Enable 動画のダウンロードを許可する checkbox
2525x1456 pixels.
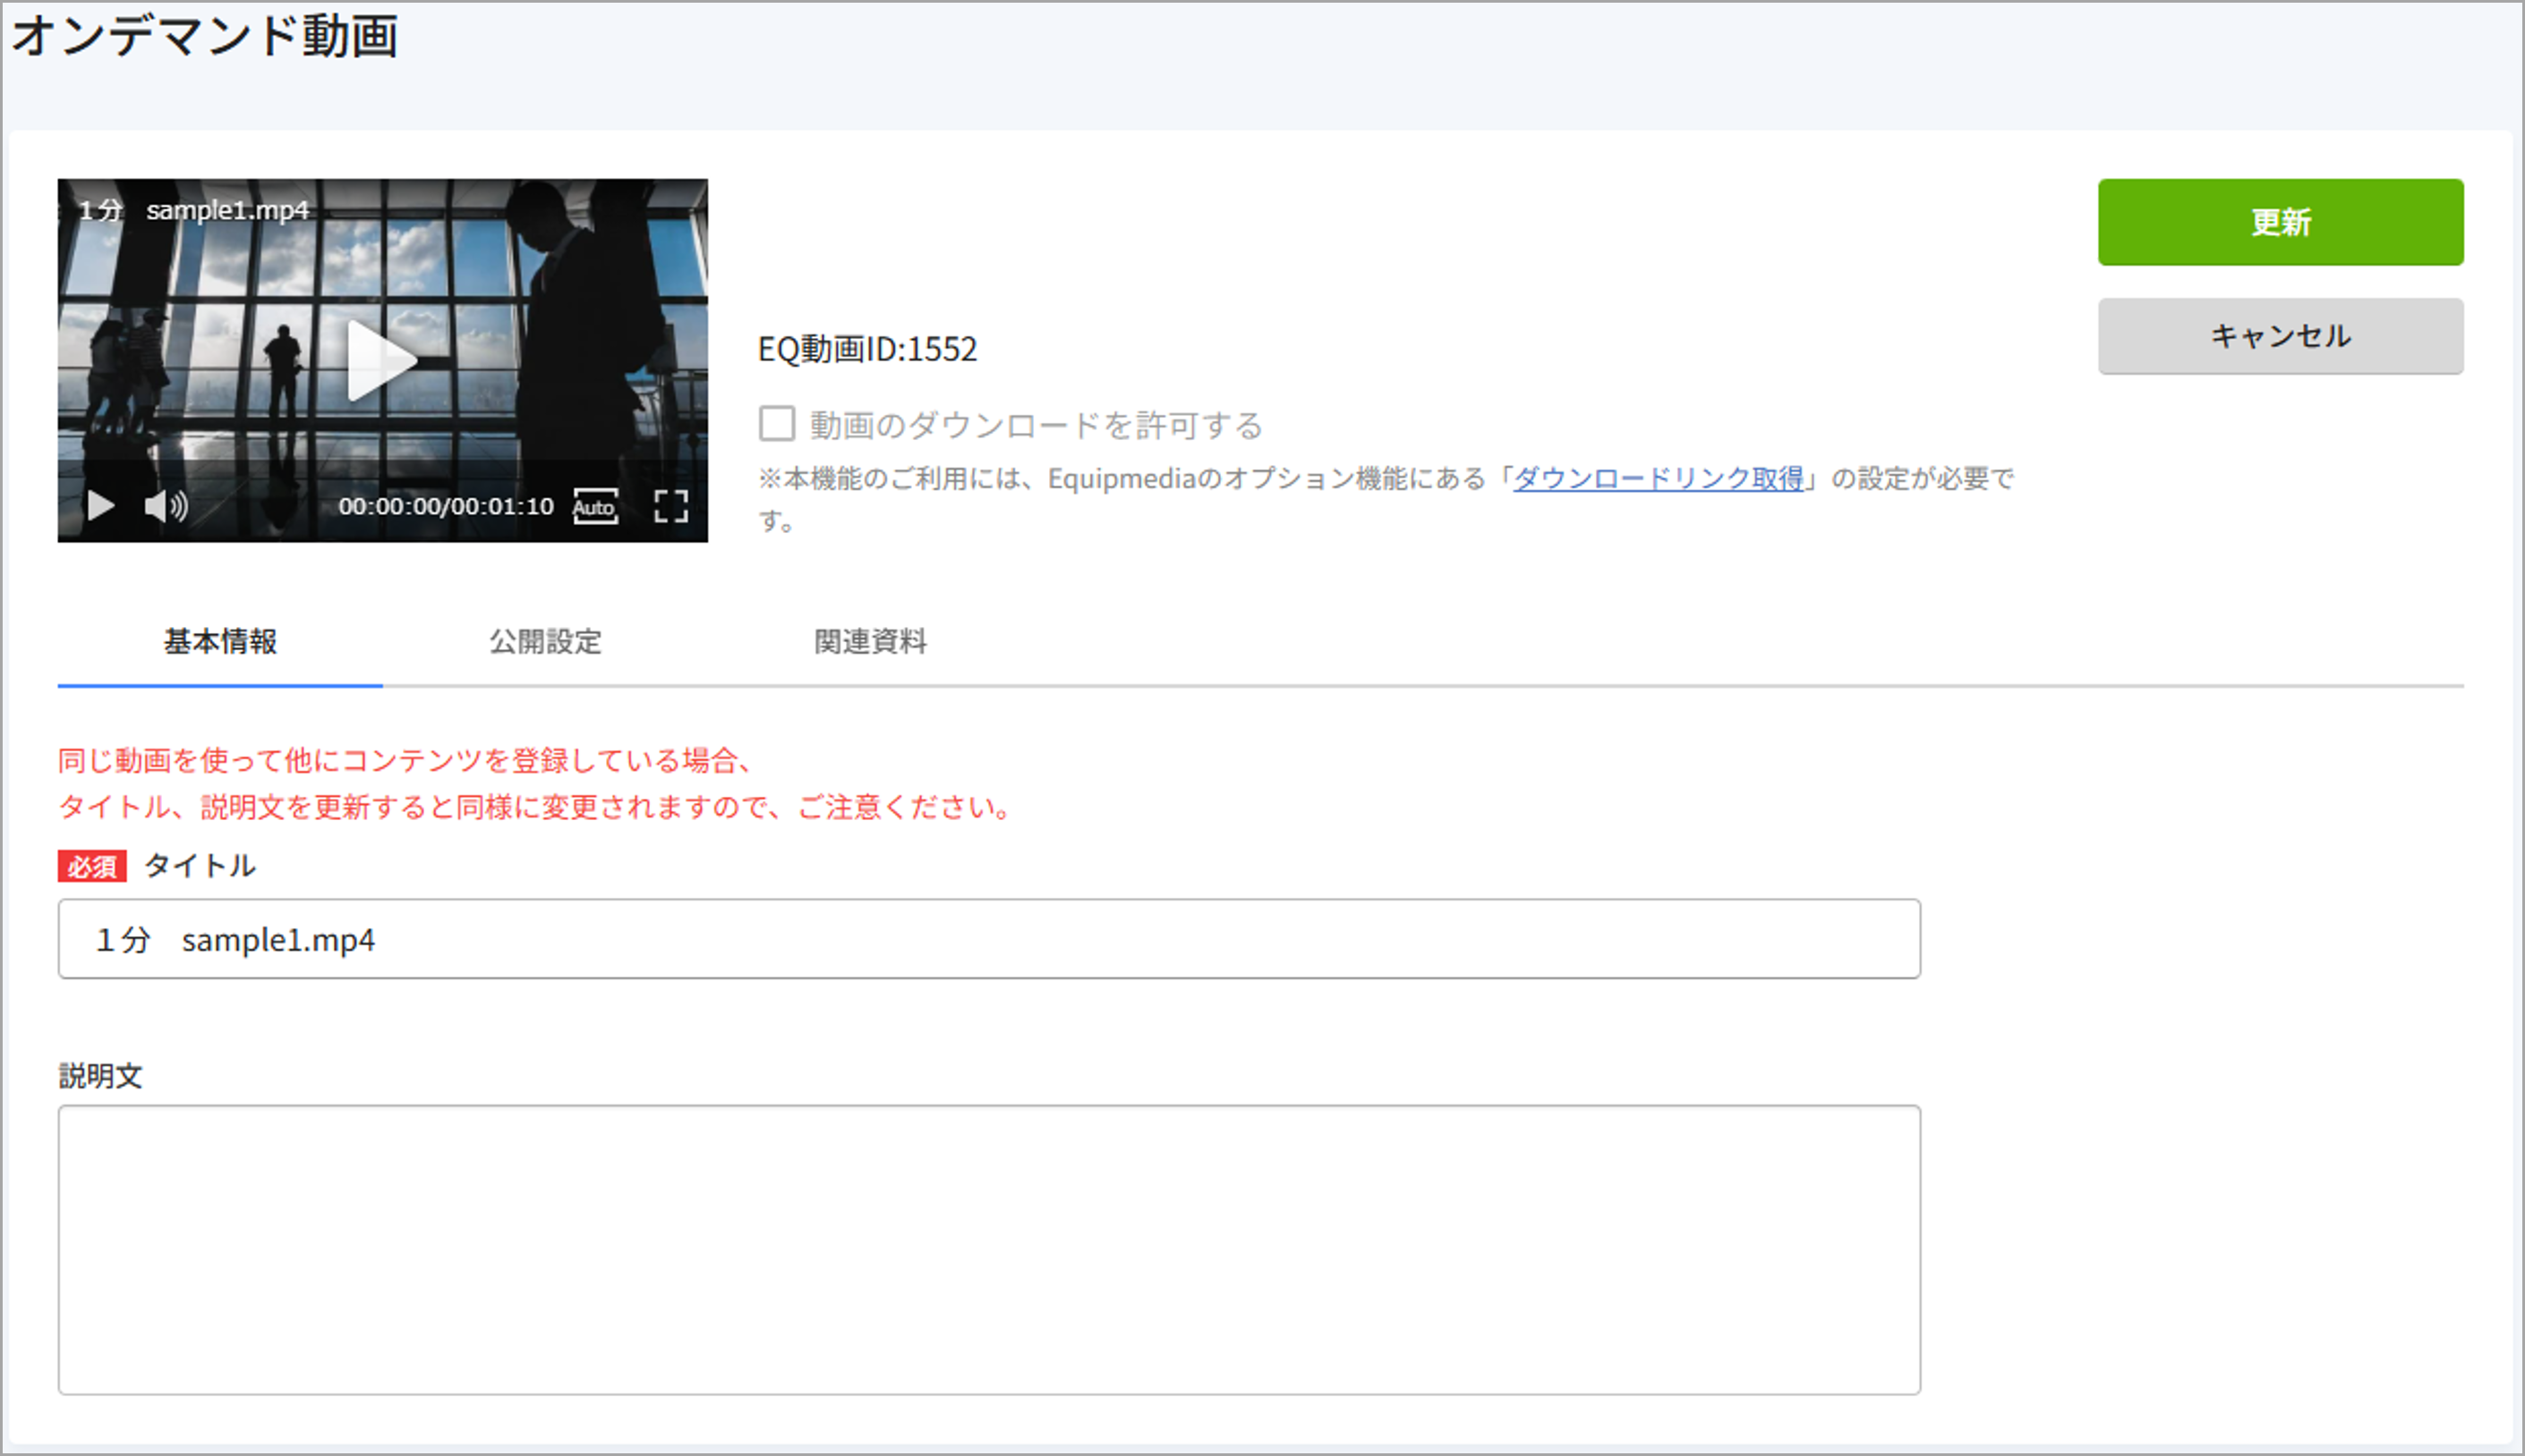pos(777,424)
